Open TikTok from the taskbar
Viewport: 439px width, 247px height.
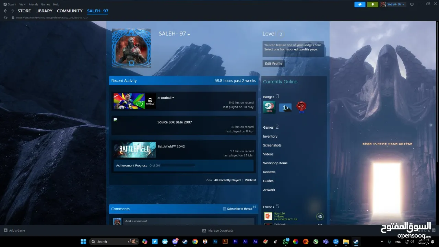click(275, 242)
